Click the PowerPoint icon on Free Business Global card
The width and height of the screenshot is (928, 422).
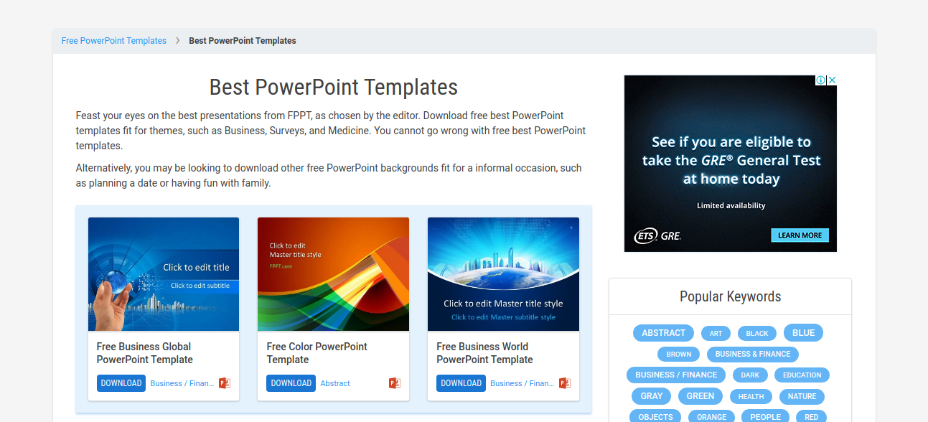tap(225, 383)
